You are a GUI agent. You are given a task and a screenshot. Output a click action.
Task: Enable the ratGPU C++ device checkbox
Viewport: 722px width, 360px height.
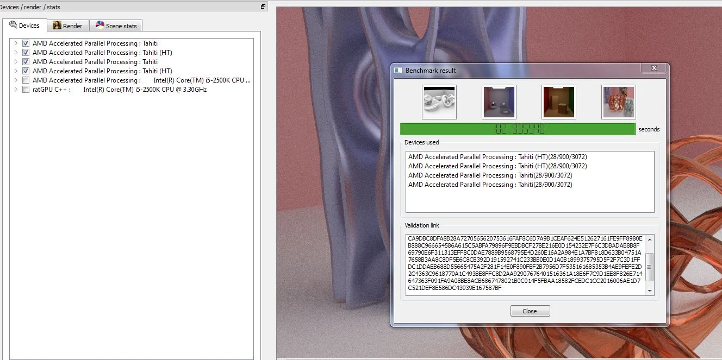[x=26, y=90]
